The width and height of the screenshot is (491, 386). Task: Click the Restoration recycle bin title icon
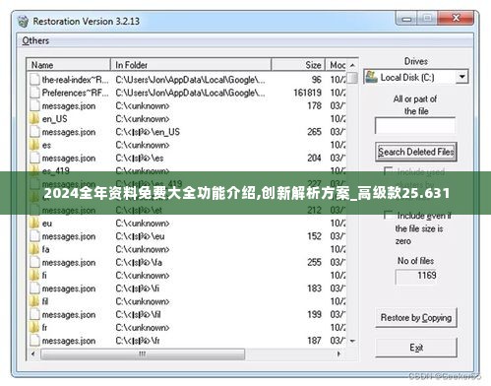(24, 22)
